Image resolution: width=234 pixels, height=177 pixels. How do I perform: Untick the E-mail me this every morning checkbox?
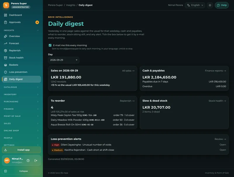pyautogui.click(x=50, y=45)
